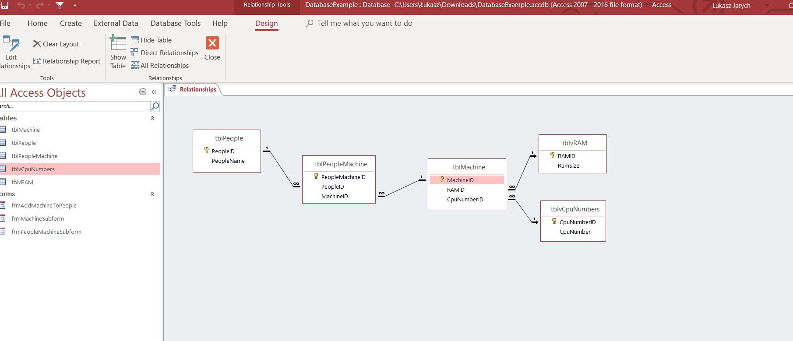
Task: Click Hide Table in the ribbon
Action: 152,40
